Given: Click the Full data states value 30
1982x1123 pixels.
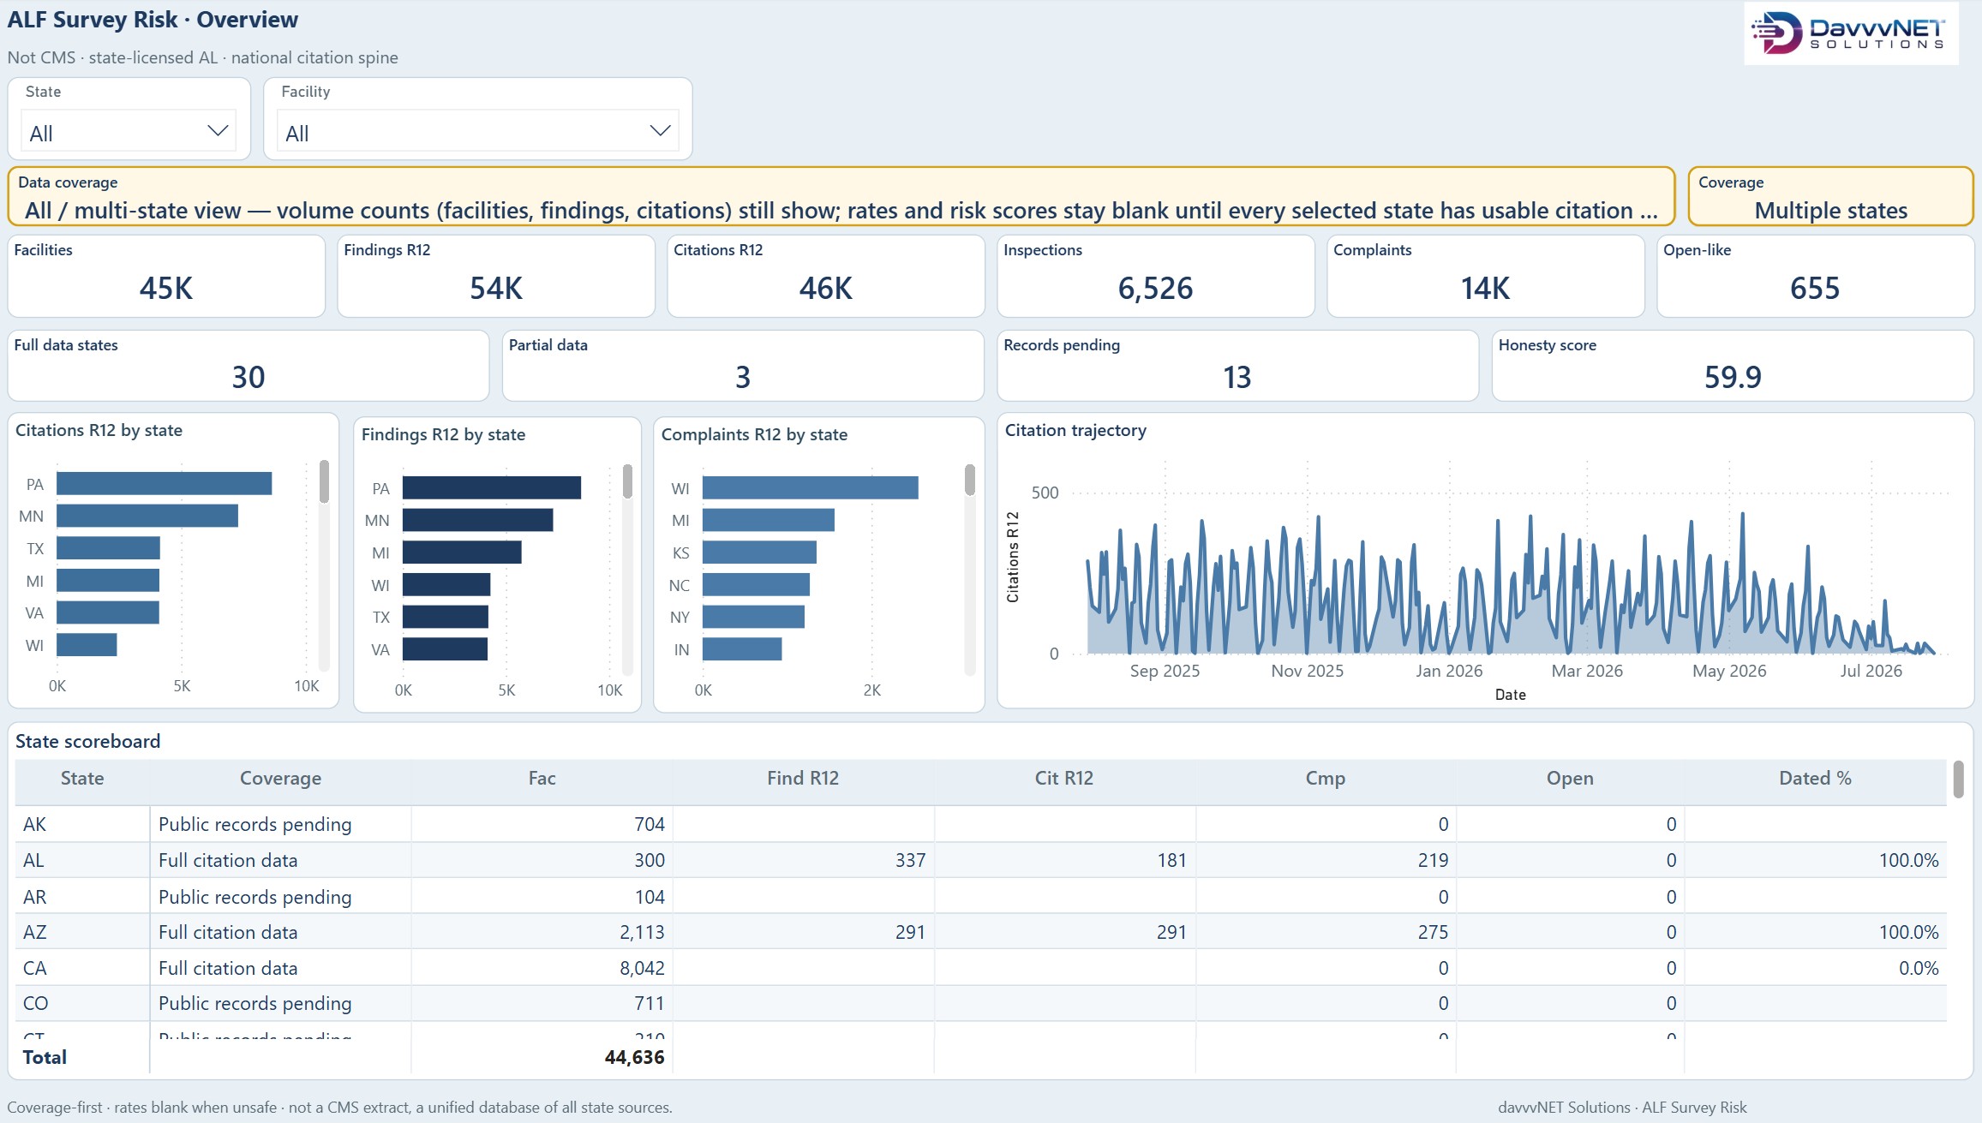Looking at the screenshot, I should pos(248,377).
